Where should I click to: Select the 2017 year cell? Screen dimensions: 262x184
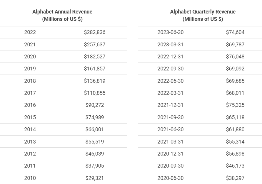point(30,93)
